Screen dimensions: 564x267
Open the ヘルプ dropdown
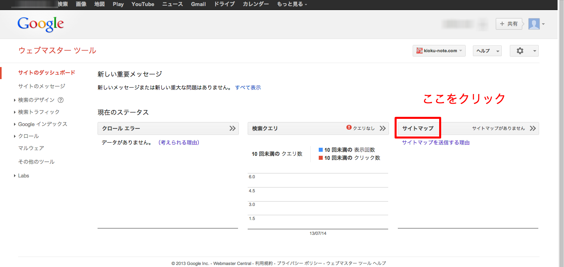[487, 51]
